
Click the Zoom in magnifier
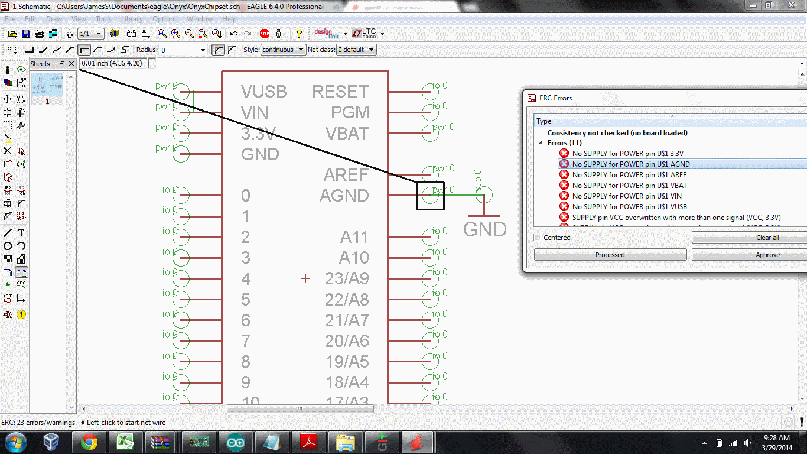coord(175,34)
